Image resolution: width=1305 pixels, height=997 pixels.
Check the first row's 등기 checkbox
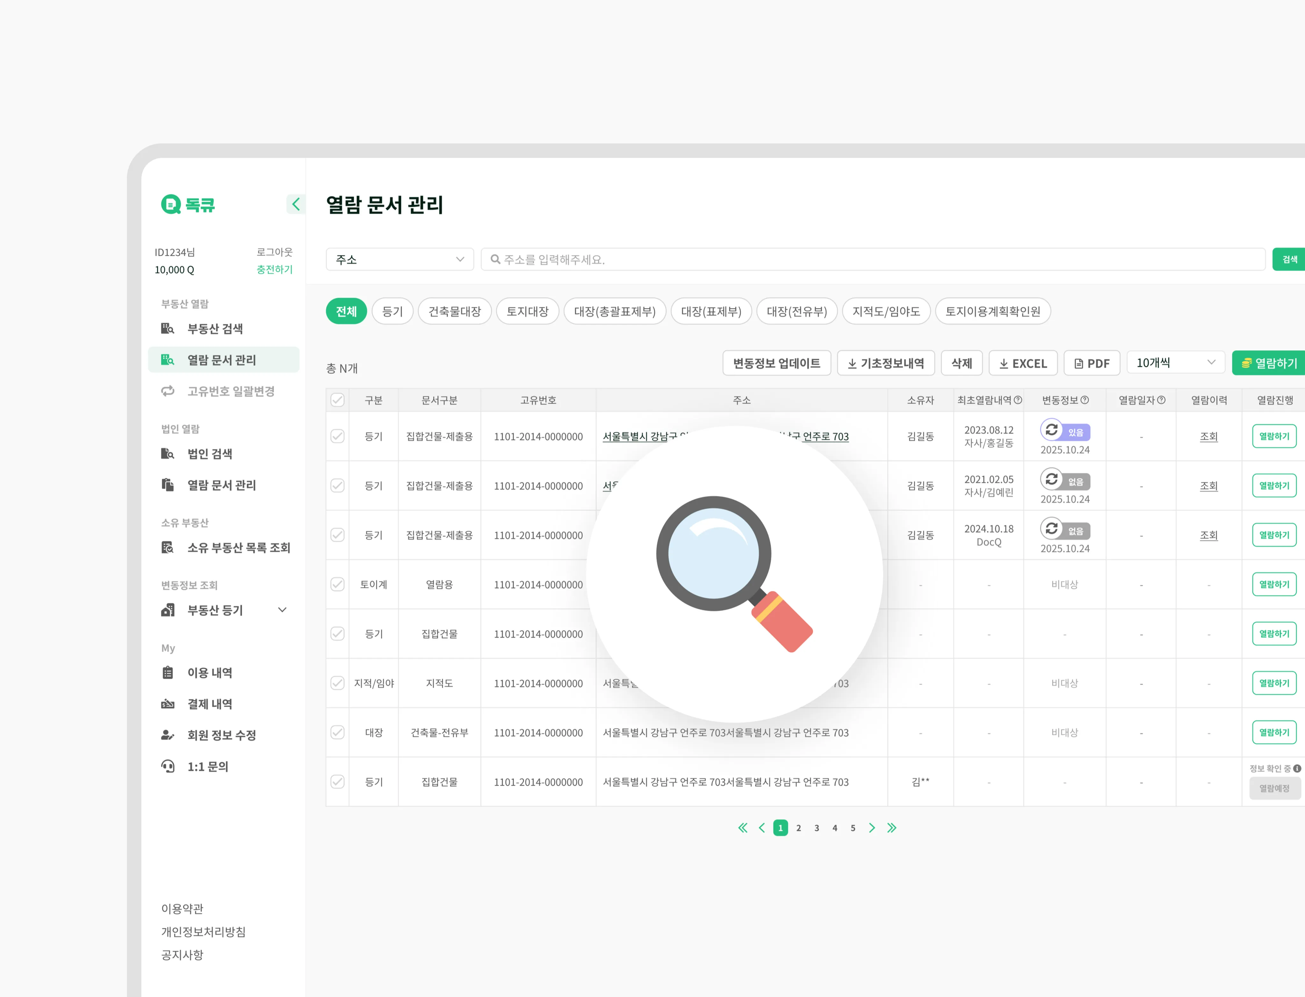coord(337,436)
